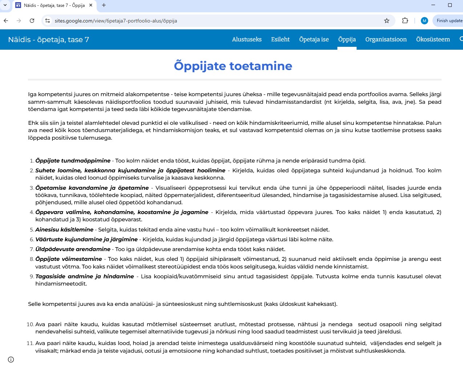Click the info icon at bottom left
The width and height of the screenshot is (463, 365).
point(11,359)
